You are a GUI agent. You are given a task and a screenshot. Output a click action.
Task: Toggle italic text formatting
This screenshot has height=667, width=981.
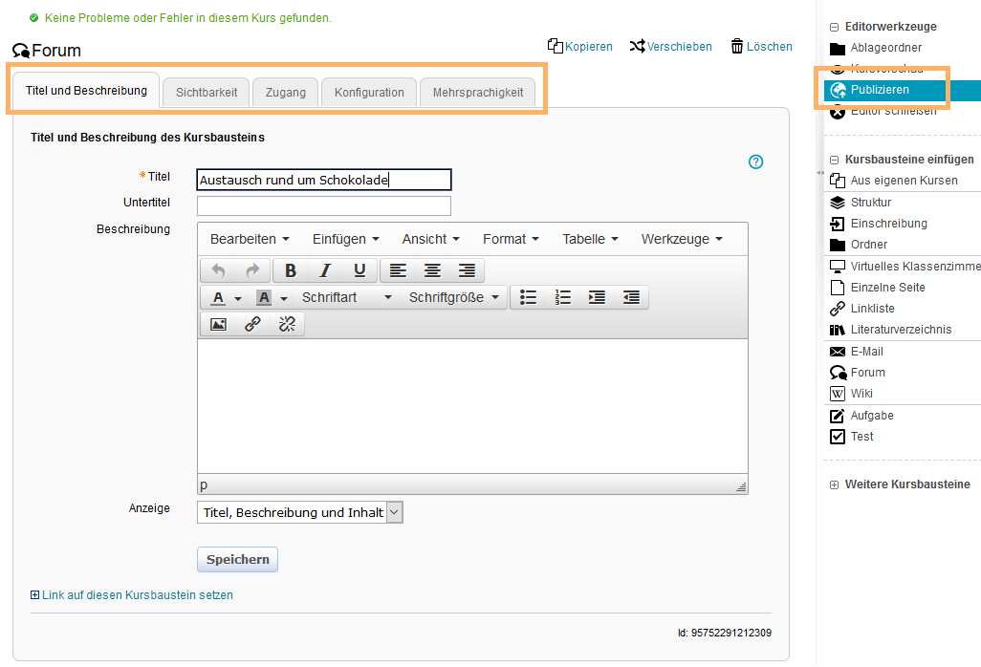click(x=323, y=270)
